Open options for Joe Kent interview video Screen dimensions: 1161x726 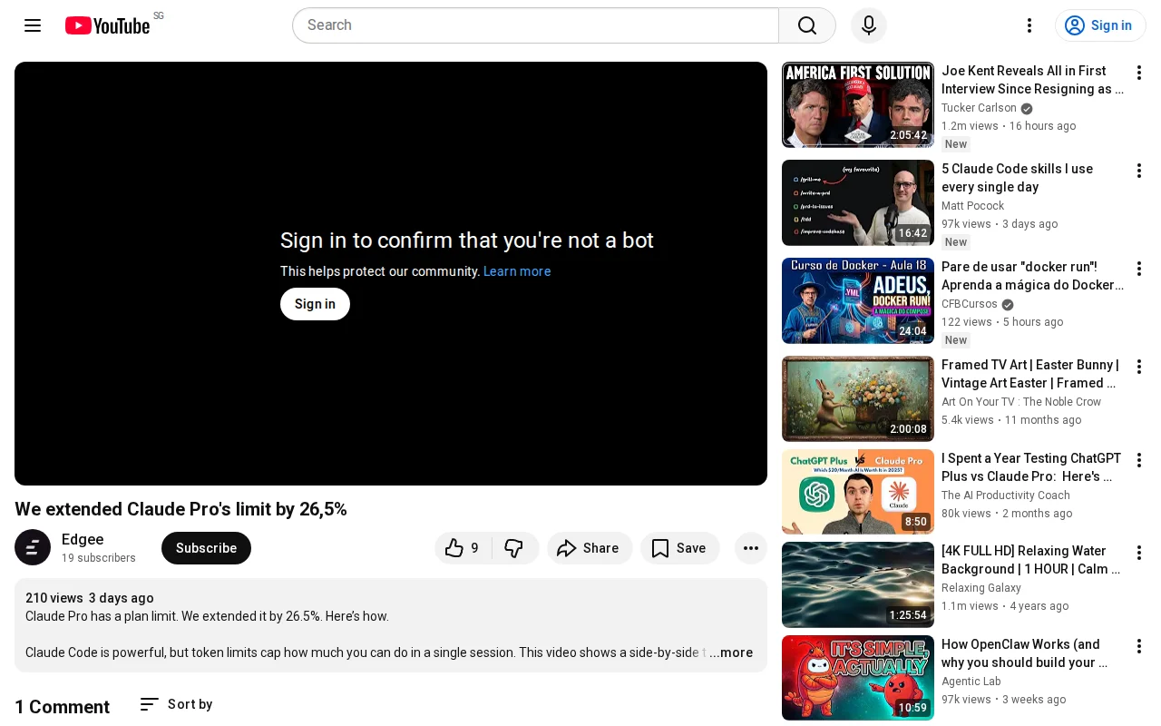tap(1139, 73)
